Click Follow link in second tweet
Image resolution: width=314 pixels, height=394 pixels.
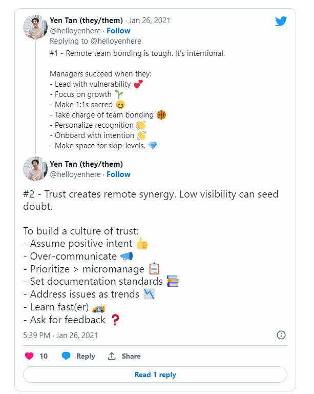tap(118, 174)
